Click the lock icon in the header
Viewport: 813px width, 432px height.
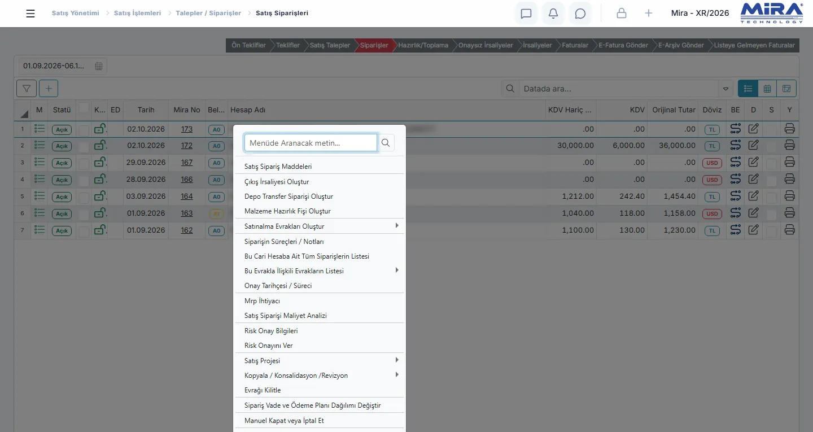pyautogui.click(x=622, y=13)
